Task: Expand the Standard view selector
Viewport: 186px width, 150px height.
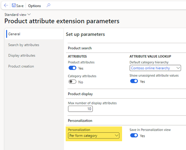Action: pyautogui.click(x=18, y=15)
